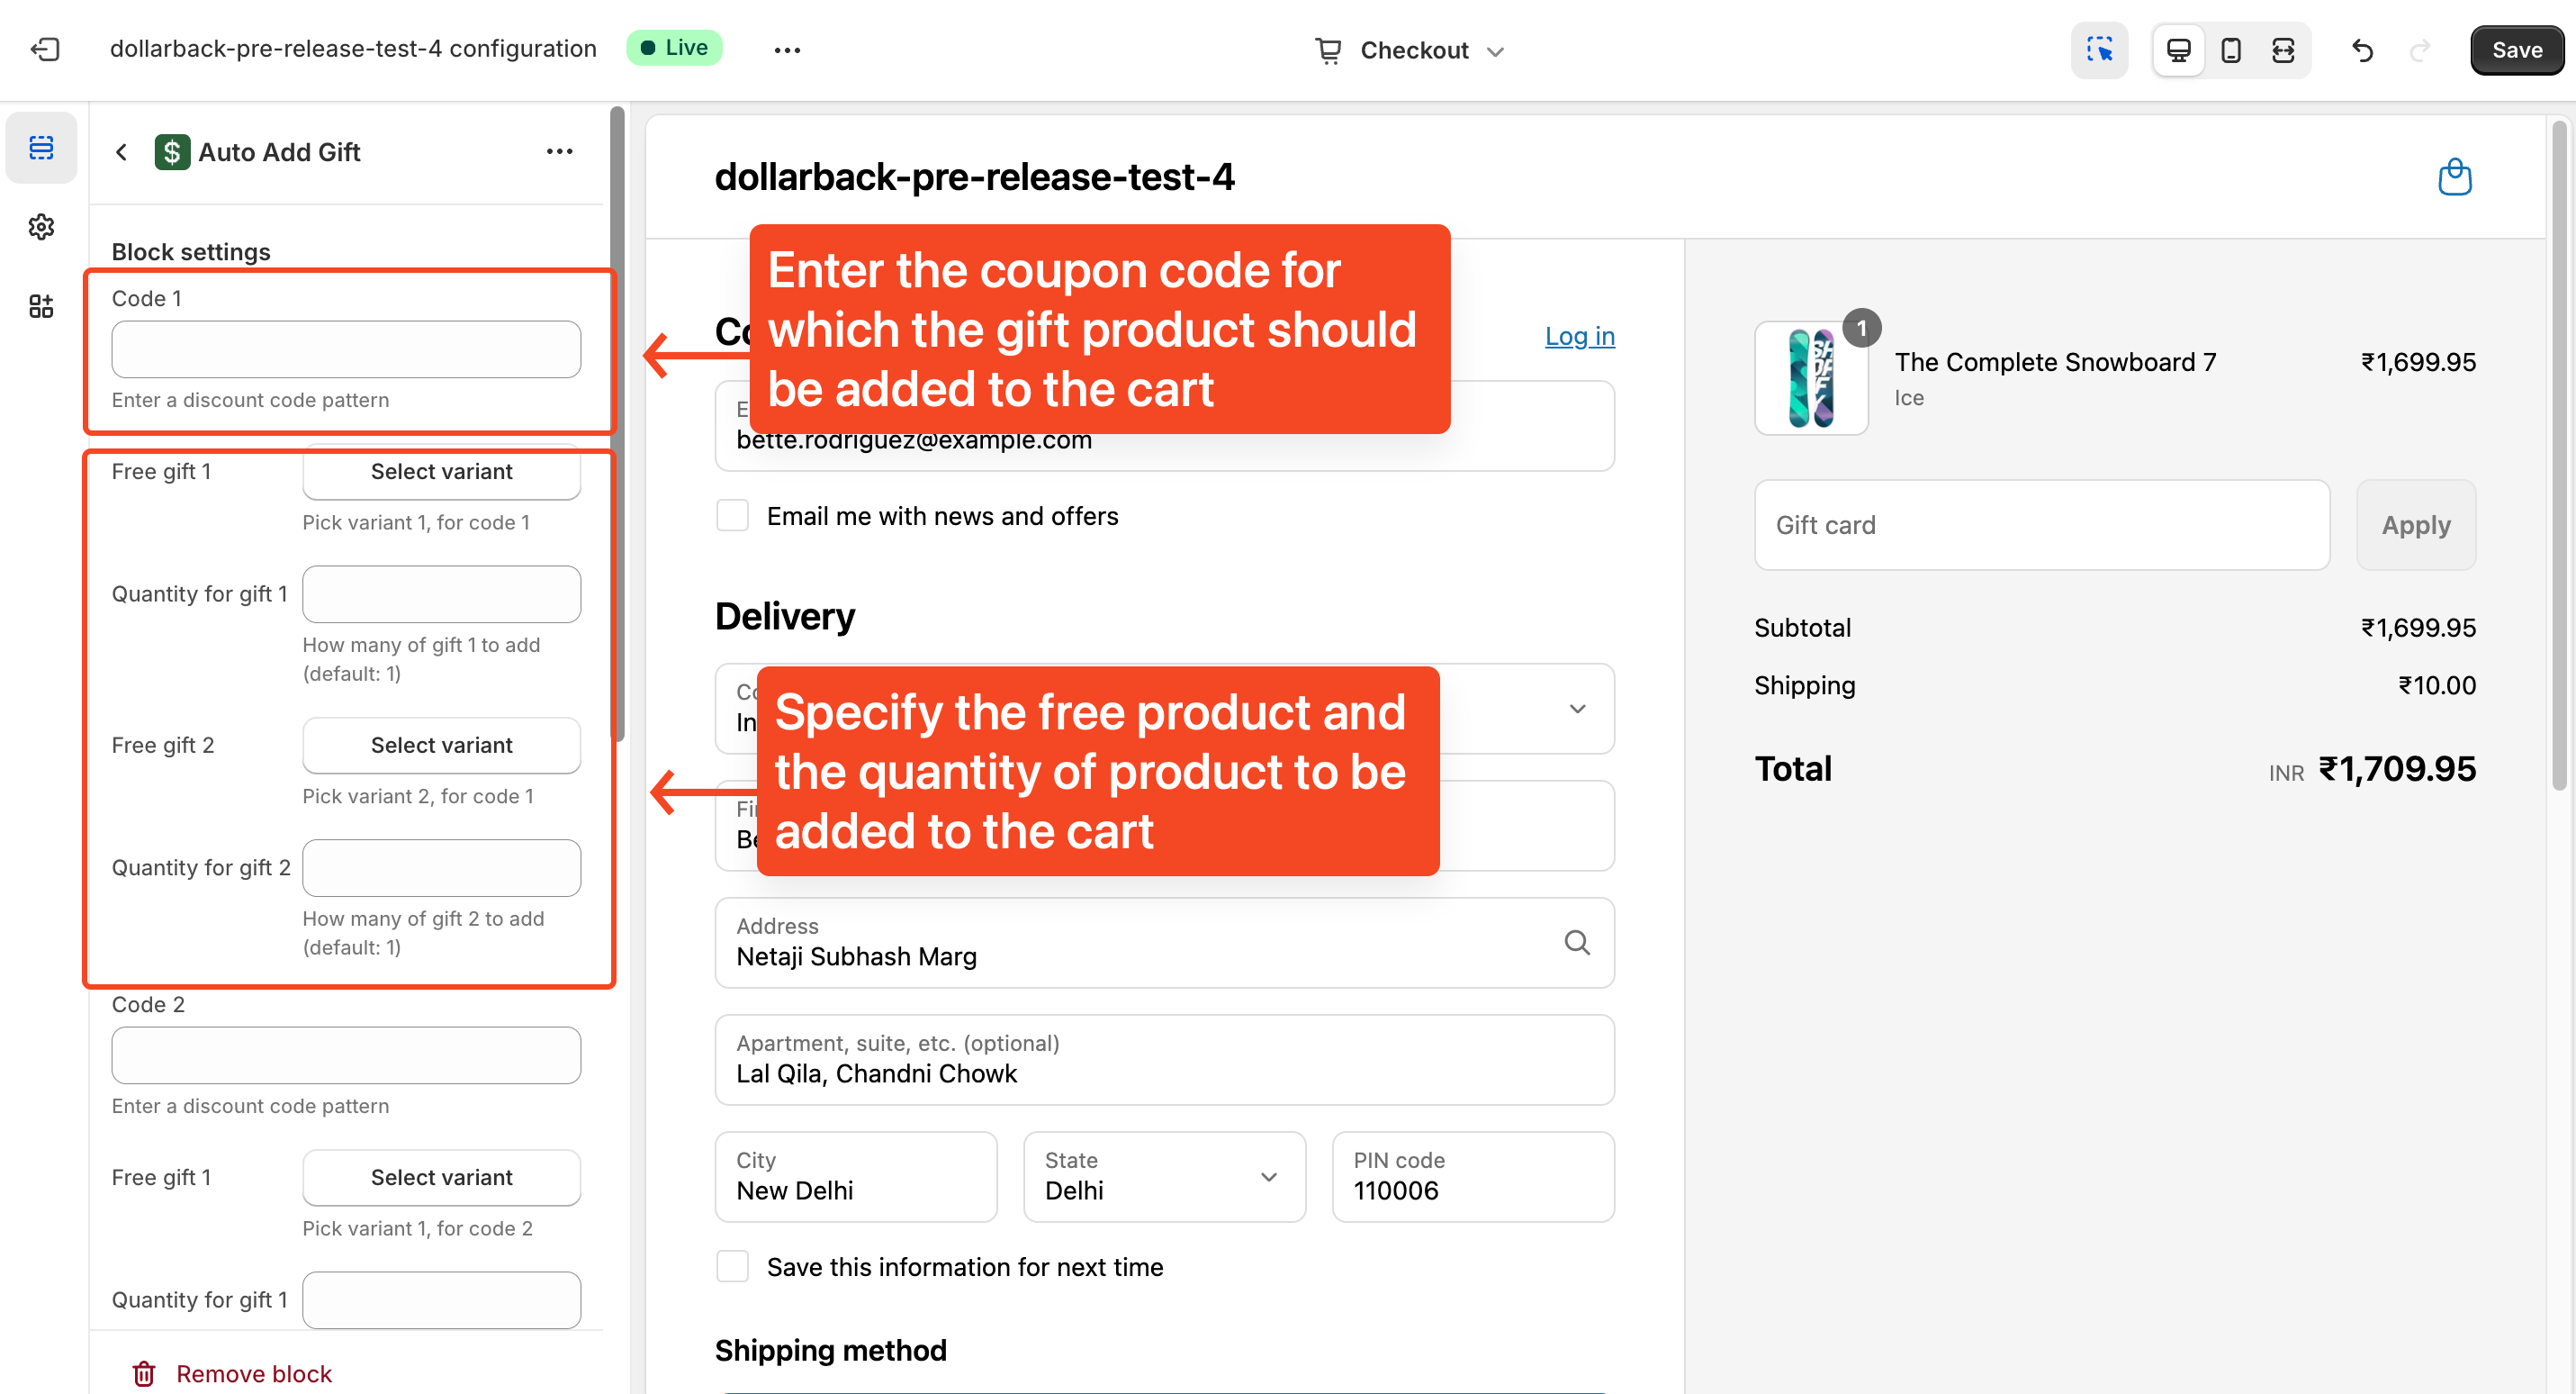This screenshot has width=2576, height=1394.
Task: Check Email me with news and offers
Action: pyautogui.click(x=733, y=516)
